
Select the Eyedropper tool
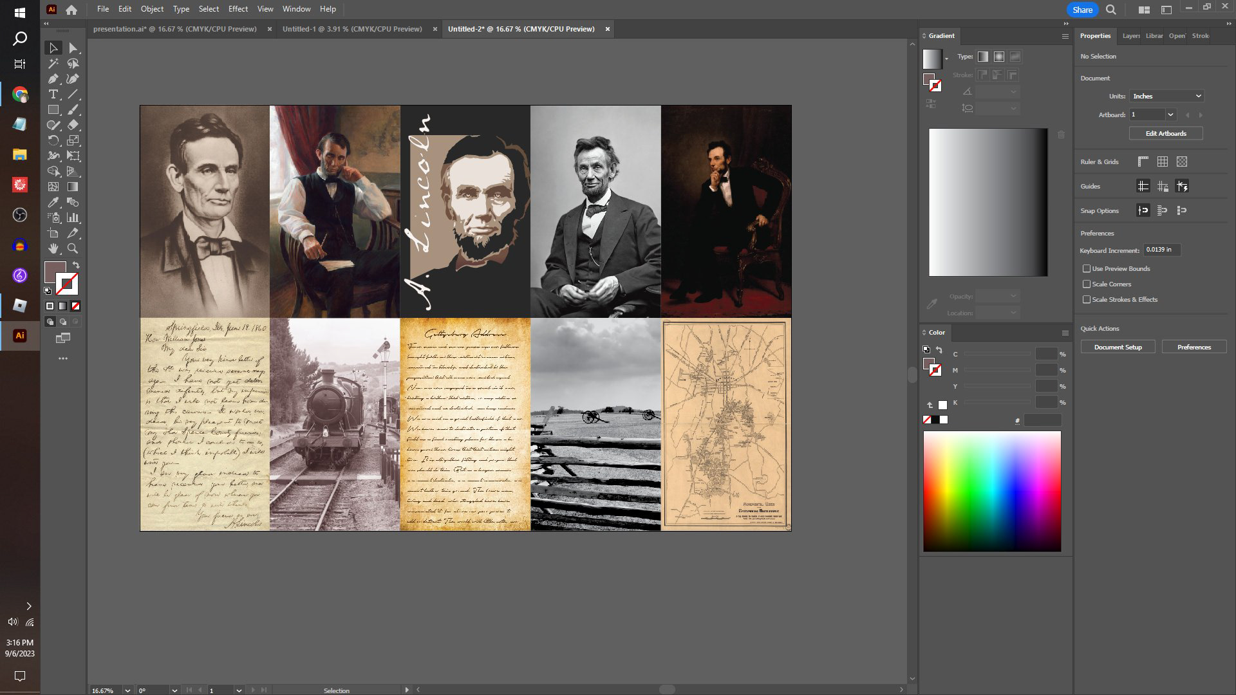pyautogui.click(x=53, y=203)
